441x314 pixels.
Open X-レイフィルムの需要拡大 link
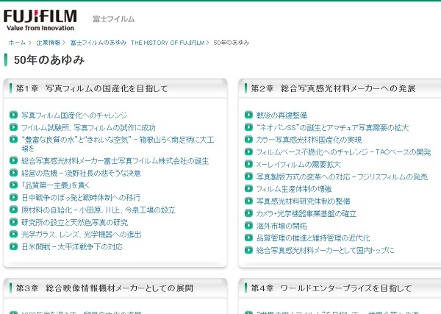(x=298, y=164)
